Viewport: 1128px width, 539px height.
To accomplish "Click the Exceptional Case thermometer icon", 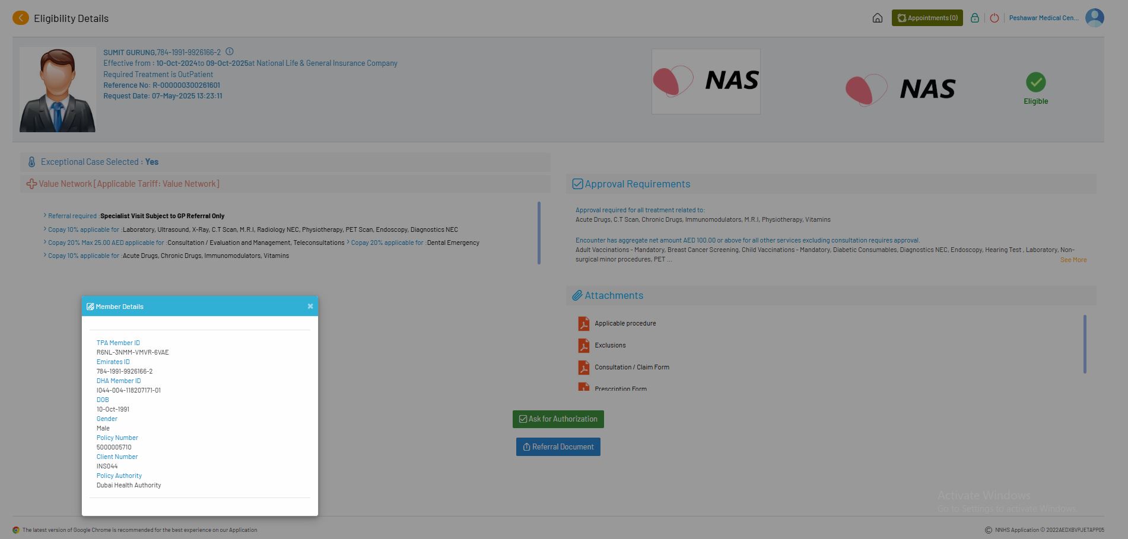I will [32, 162].
